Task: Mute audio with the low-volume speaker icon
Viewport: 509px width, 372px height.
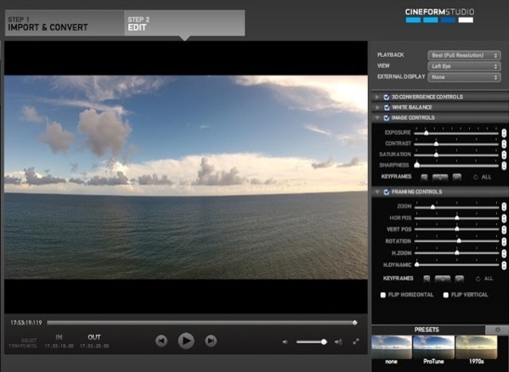Action: [285, 341]
